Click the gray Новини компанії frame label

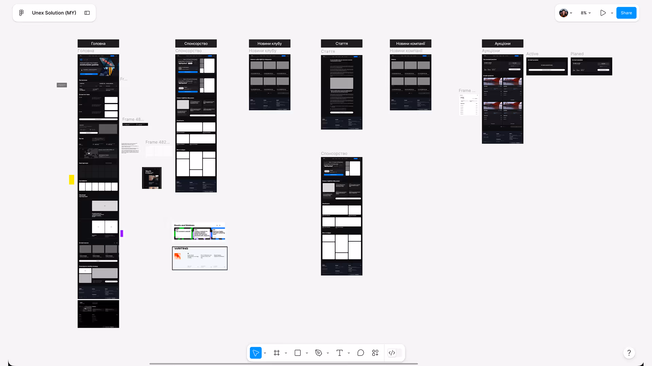tap(406, 51)
